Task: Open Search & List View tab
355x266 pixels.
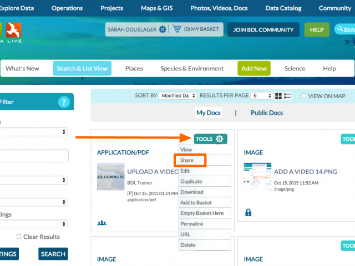Action: (82, 68)
